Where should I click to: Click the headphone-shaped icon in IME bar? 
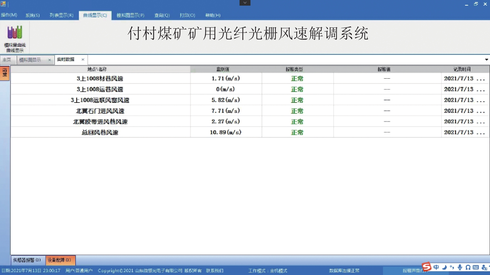pyautogui.click(x=468, y=267)
